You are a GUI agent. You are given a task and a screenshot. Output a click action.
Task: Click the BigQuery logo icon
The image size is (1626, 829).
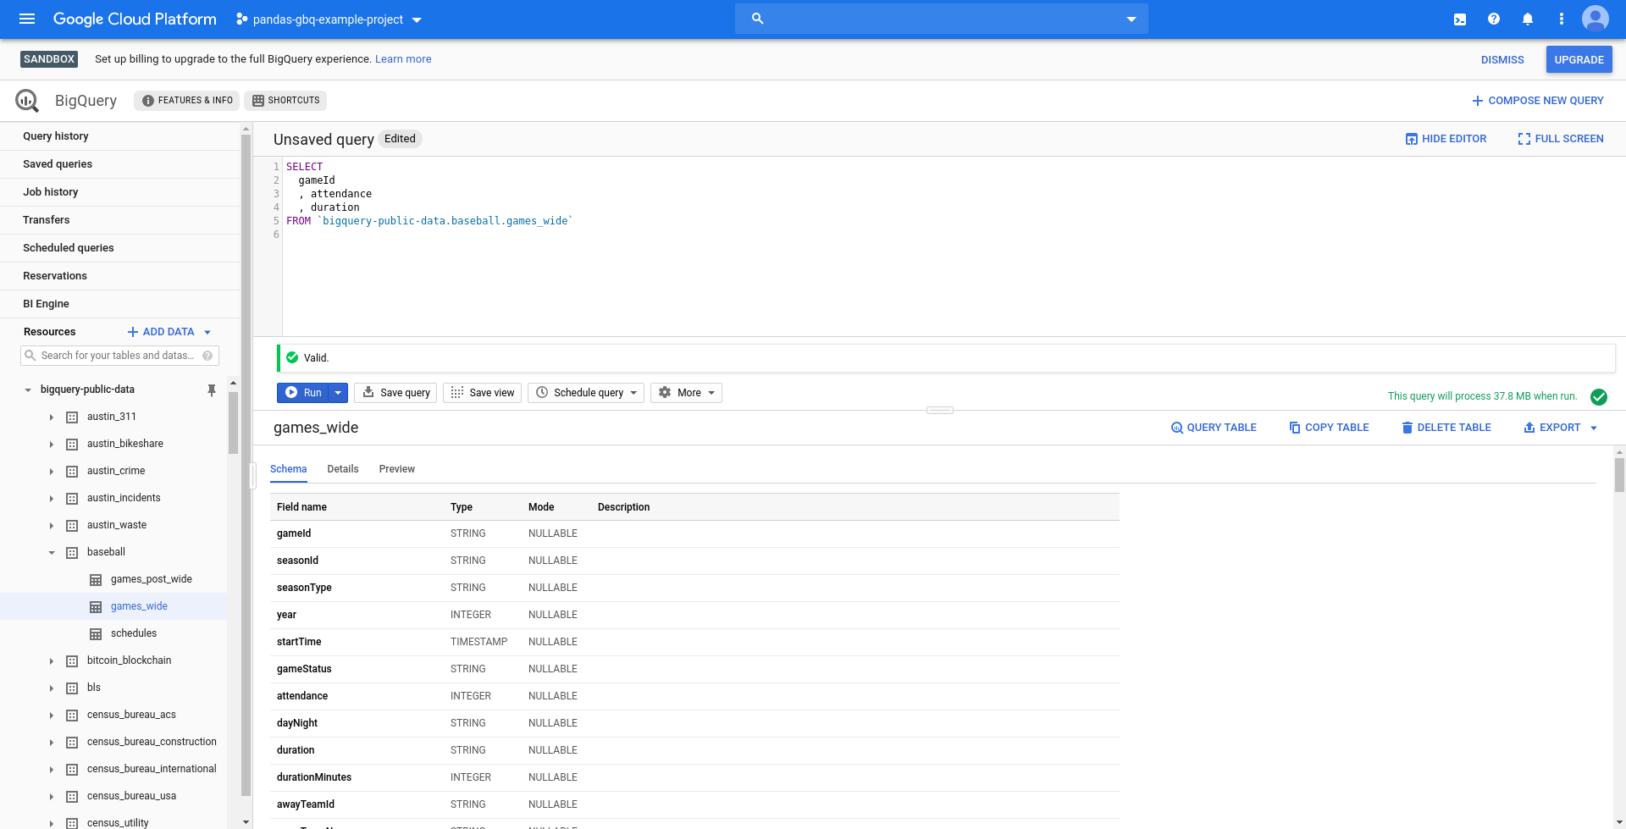pyautogui.click(x=27, y=101)
